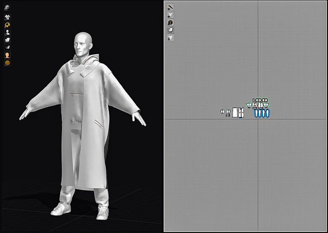The width and height of the screenshot is (328, 233).
Task: Select the plain coat back panel pattern piece
Action: (235, 112)
